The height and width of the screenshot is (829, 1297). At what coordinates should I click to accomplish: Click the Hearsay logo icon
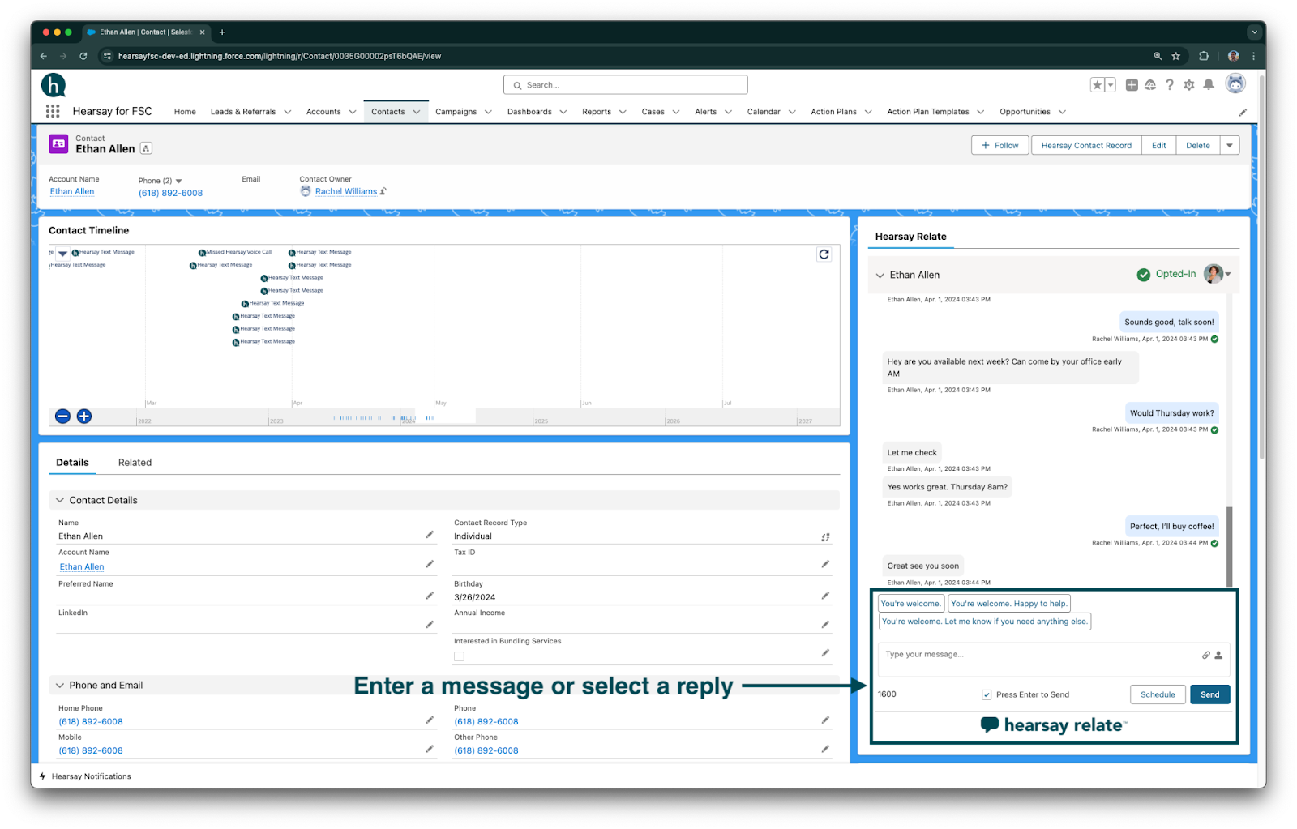point(54,85)
